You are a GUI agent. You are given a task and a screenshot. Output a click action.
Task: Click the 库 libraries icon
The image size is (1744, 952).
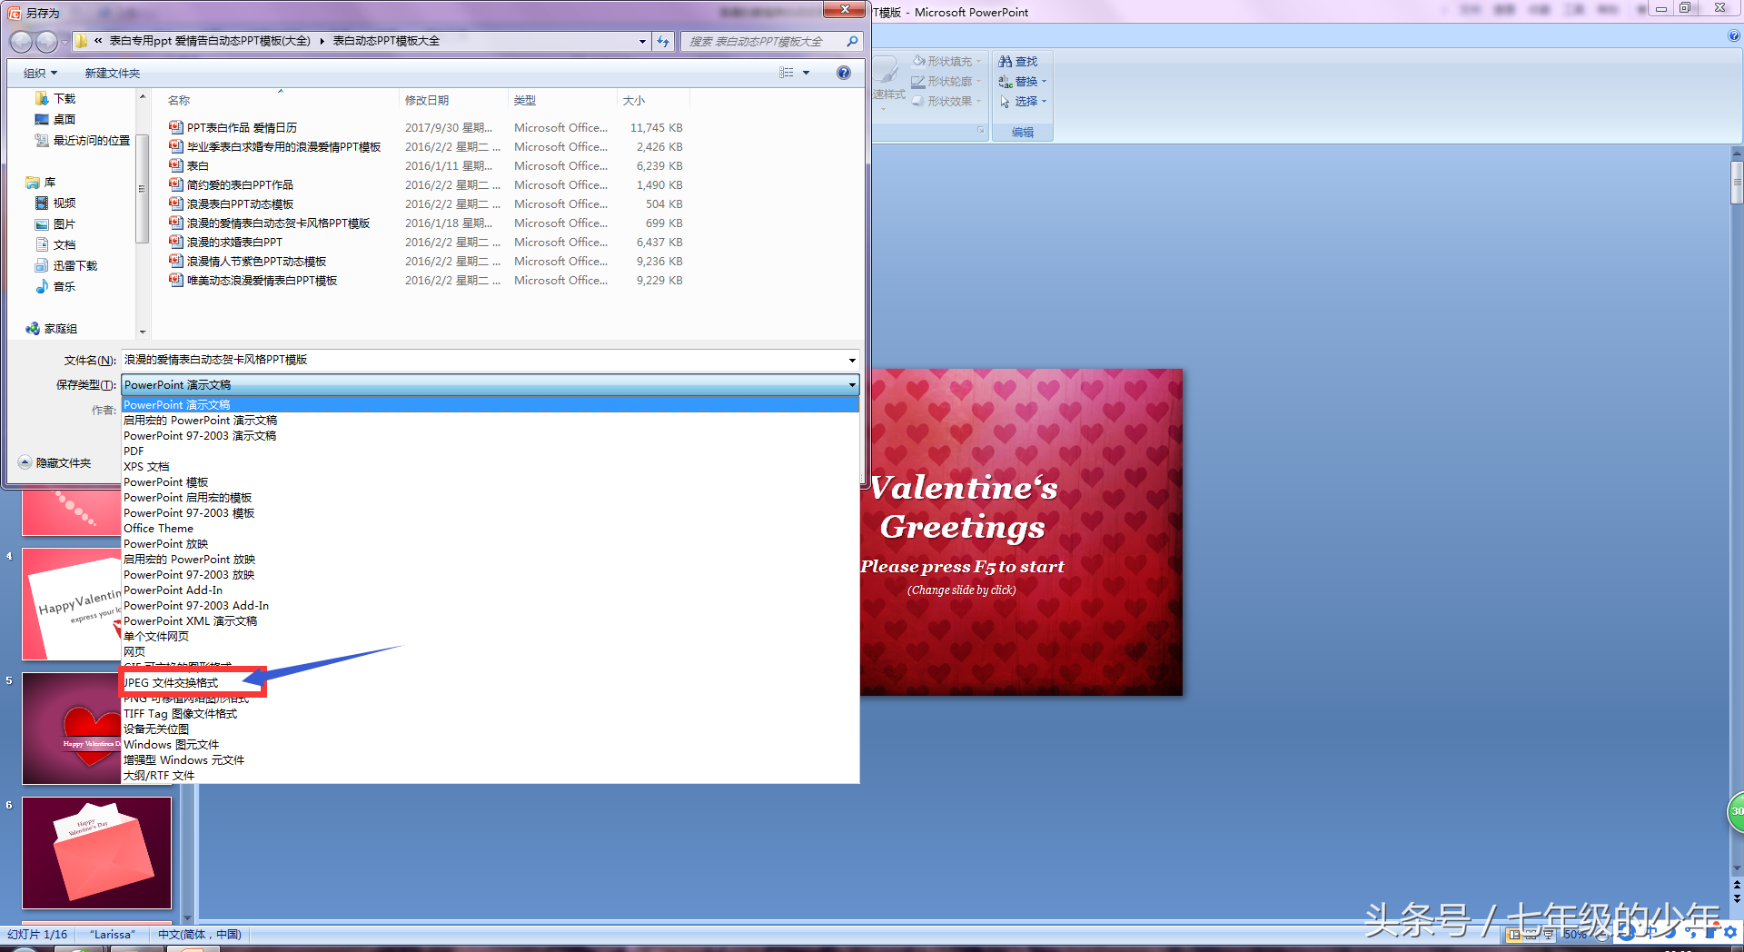pyautogui.click(x=33, y=183)
